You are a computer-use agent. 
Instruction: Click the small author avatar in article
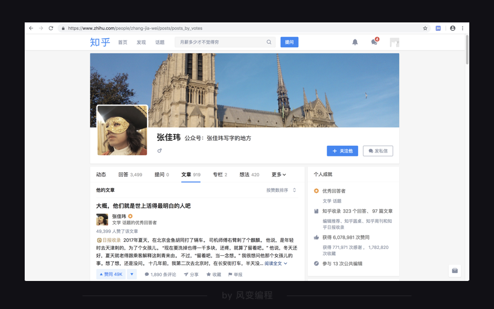102,219
